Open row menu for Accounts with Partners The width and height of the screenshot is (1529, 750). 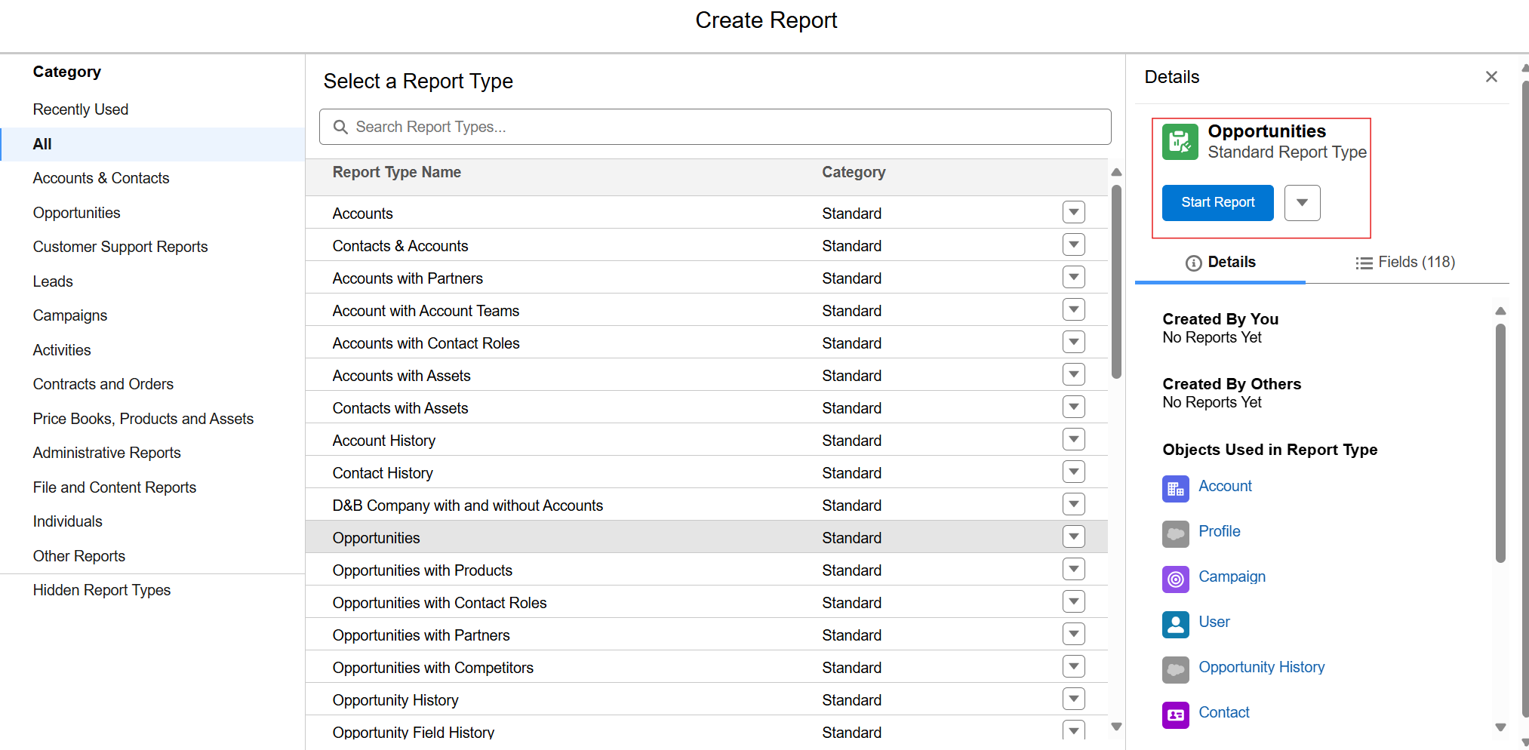pos(1073,278)
